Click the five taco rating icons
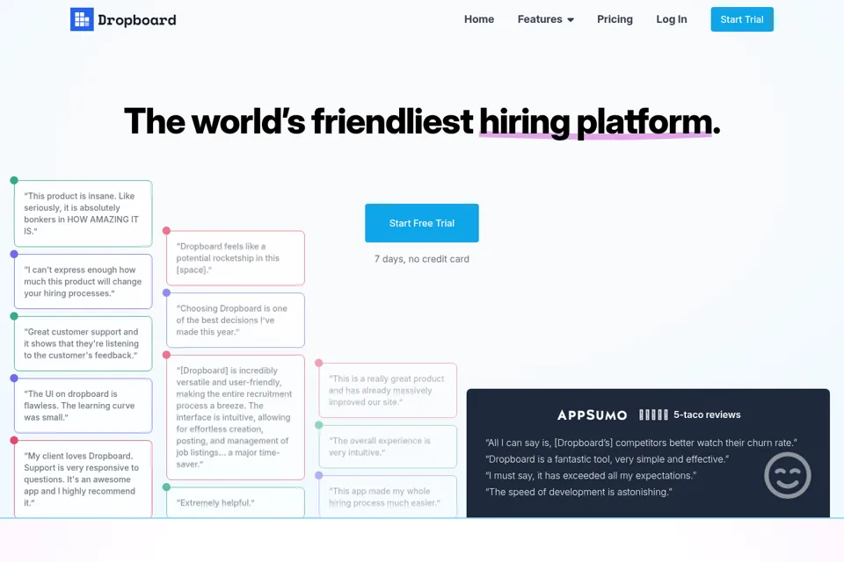 pyautogui.click(x=653, y=414)
